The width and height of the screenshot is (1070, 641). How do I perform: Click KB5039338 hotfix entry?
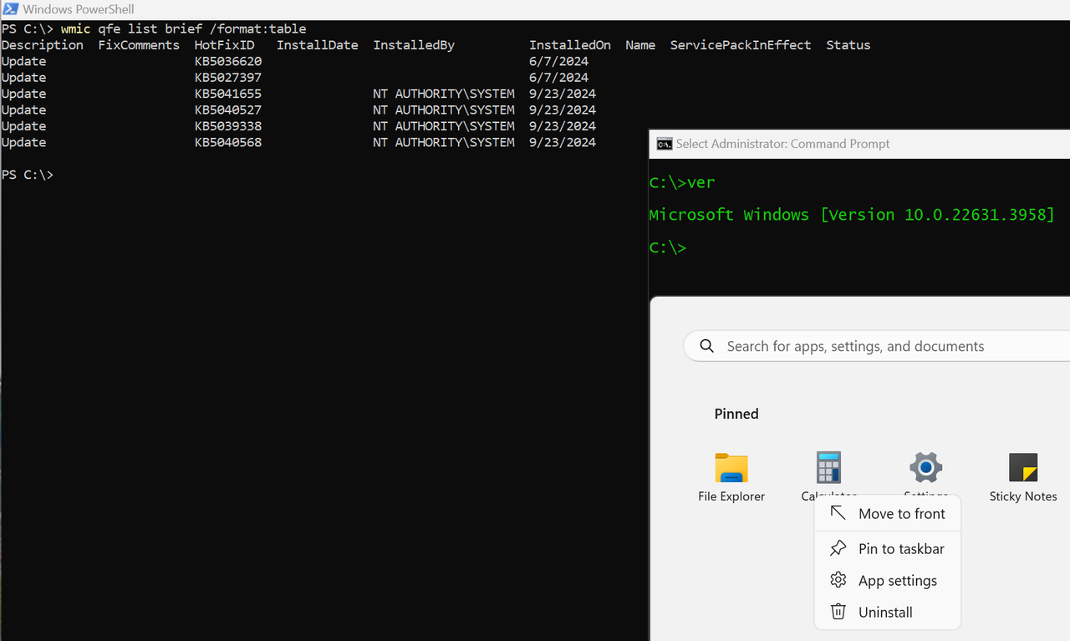tap(228, 126)
